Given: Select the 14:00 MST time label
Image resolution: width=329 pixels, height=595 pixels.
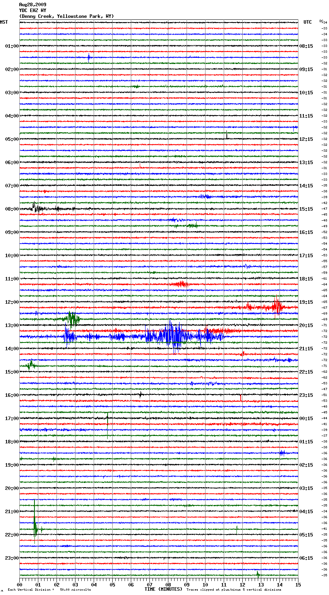Looking at the screenshot, I should click(x=12, y=349).
